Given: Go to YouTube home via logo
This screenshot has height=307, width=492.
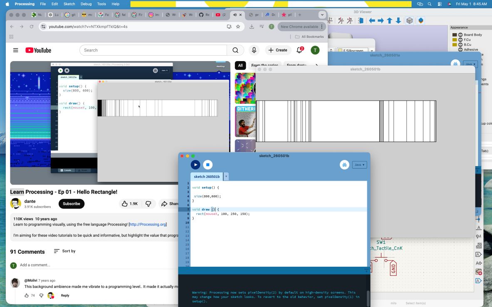Looking at the screenshot, I should [38, 50].
